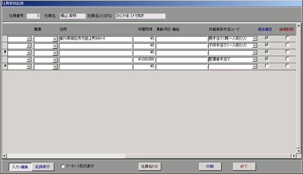Viewport: 303px width, 174px height.
Task: Check 論理削除 in the 配偶者手当て row
Action: coord(287,59)
